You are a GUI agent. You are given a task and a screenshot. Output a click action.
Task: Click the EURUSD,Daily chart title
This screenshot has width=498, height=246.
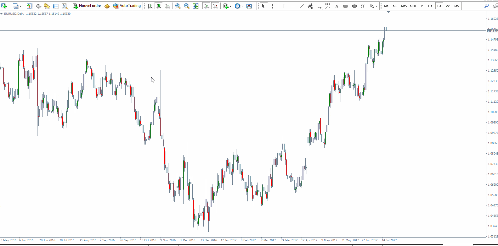click(14, 14)
